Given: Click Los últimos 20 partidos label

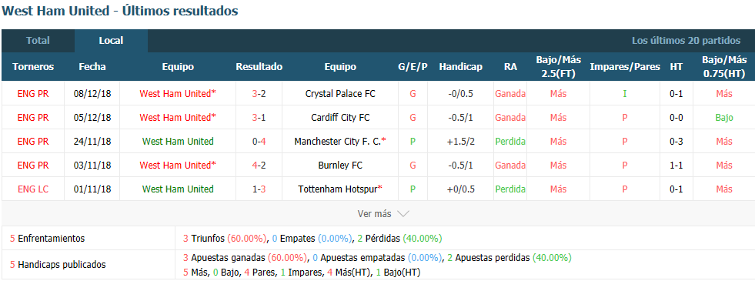Looking at the screenshot, I should [687, 41].
